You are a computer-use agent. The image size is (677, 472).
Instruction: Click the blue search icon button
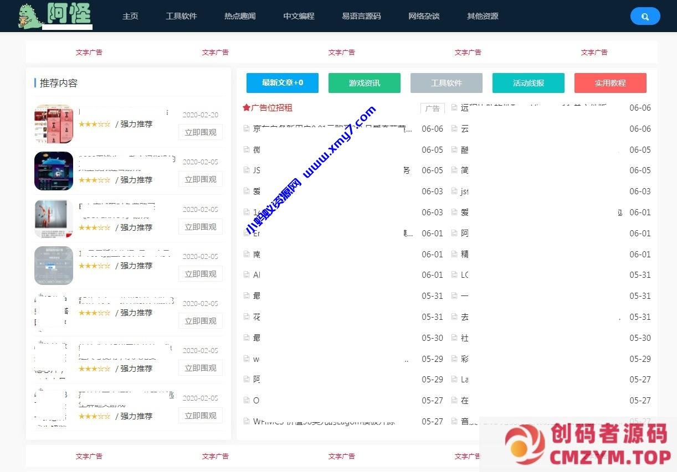(x=645, y=17)
